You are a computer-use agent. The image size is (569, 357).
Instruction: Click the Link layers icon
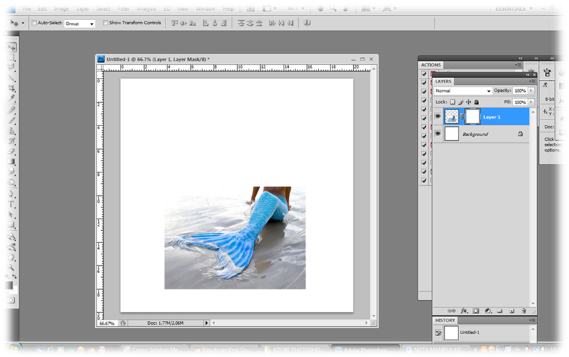452,311
